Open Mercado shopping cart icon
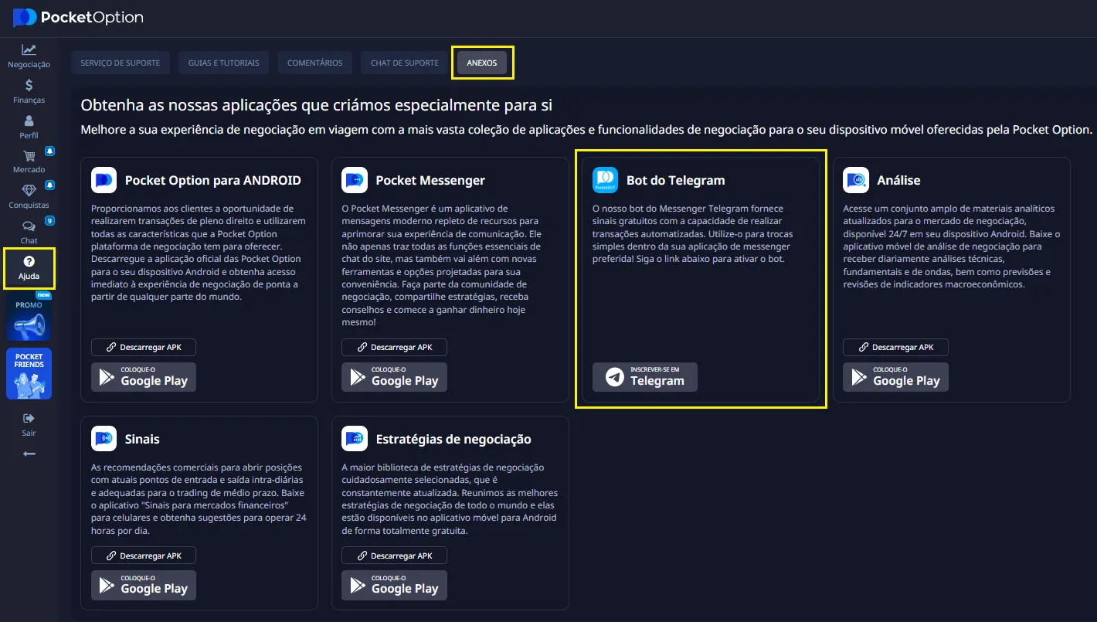This screenshot has width=1097, height=622. click(x=29, y=155)
